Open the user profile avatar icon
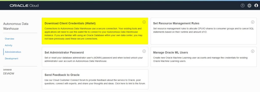Image resolution: width=260 pixels, height=92 pixels. point(256,6)
